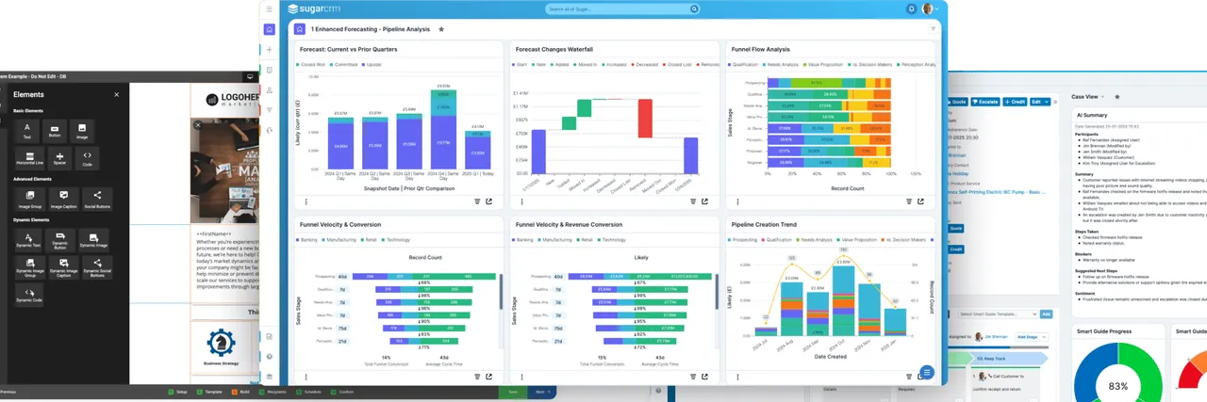
Task: Go to Build step in builder footer
Action: tap(240, 392)
